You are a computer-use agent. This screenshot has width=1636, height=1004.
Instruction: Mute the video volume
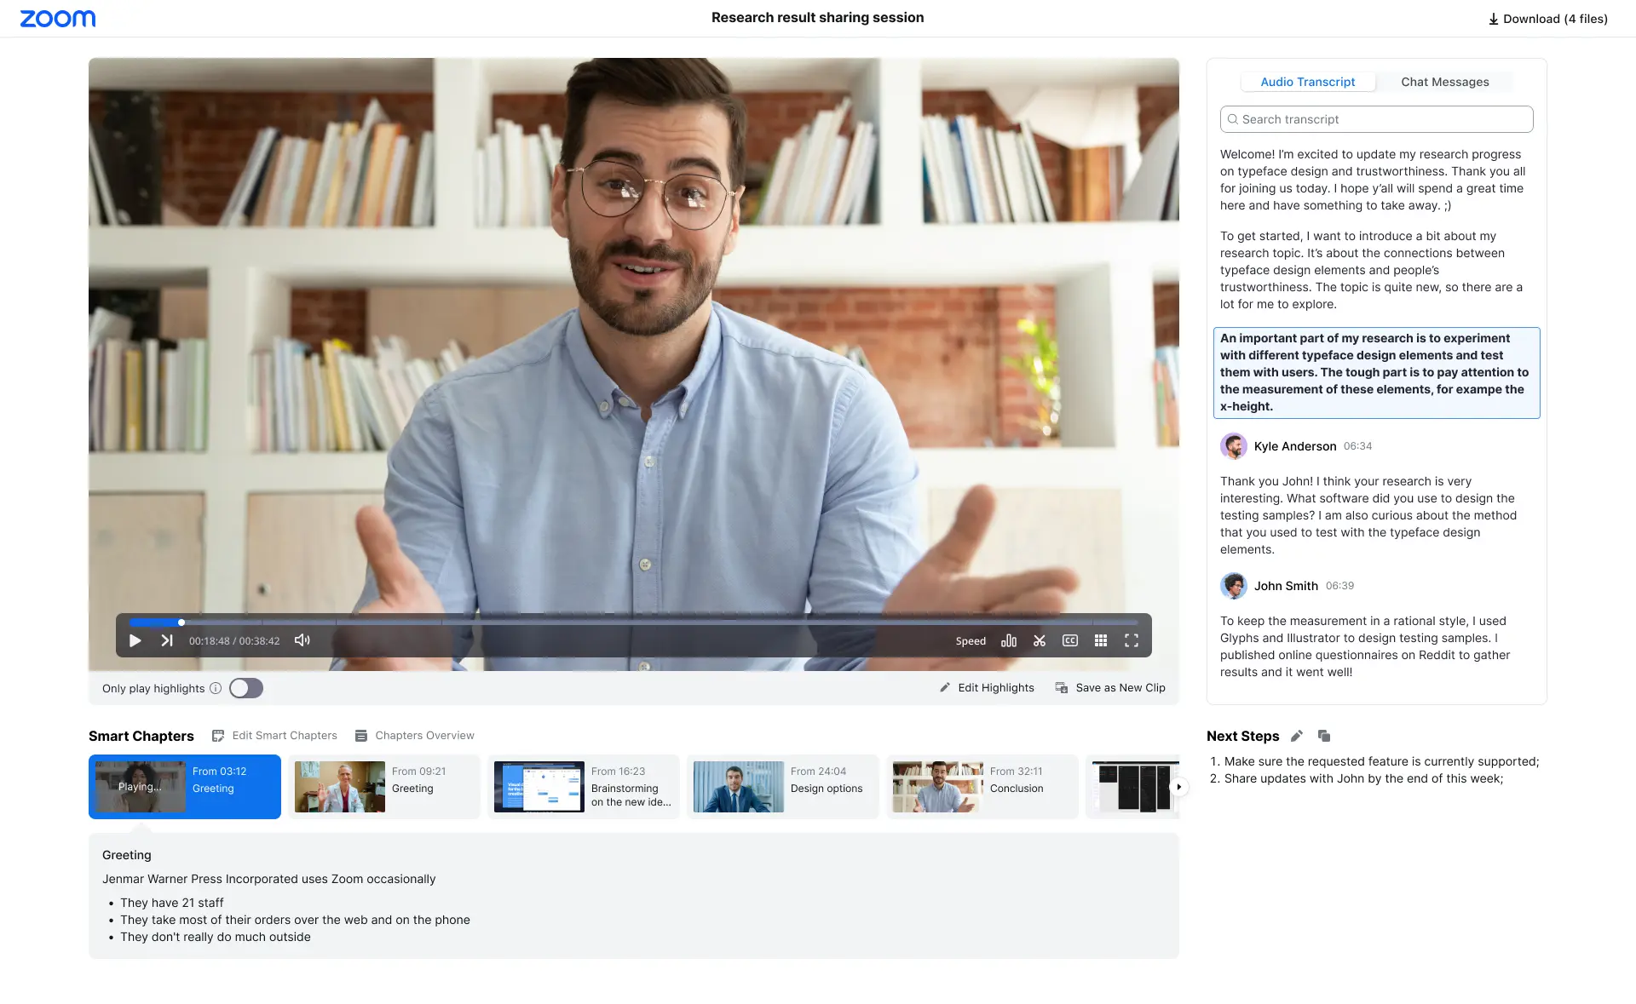click(x=302, y=640)
